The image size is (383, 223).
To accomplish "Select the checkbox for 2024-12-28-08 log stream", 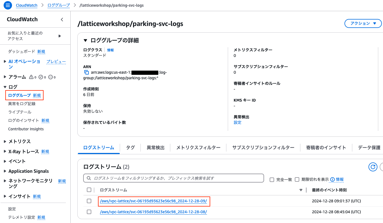I will pos(89,212).
